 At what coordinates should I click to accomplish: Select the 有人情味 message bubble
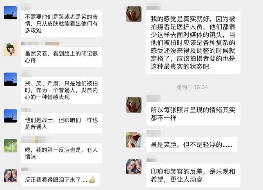coord(62,153)
